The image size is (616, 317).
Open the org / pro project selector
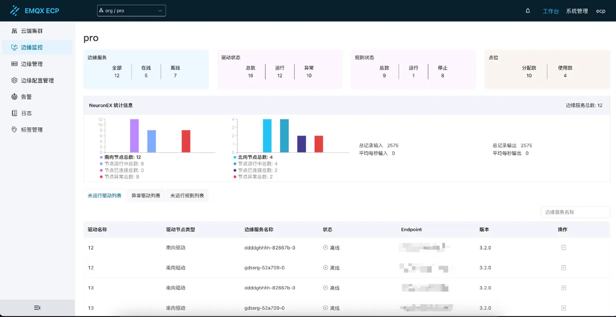[131, 10]
